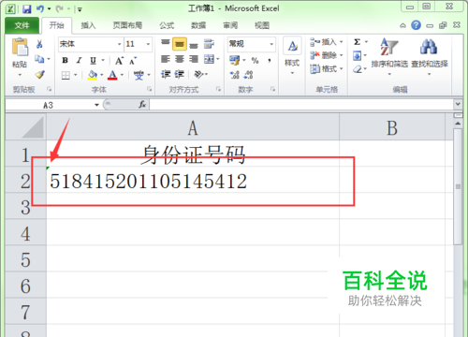Viewport: 468px width, 337px height.
Task: Select row 4 header
Action: tap(25, 233)
